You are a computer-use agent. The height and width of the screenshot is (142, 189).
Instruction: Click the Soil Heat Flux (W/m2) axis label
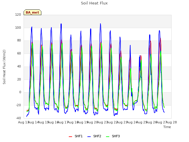(x=4, y=67)
